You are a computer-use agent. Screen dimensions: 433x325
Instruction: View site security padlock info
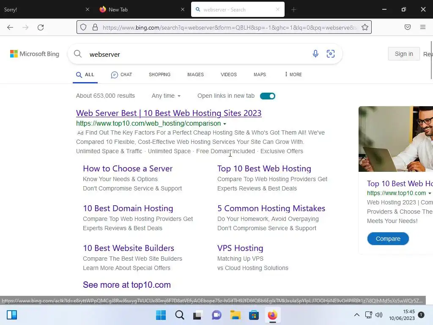pyautogui.click(x=95, y=28)
